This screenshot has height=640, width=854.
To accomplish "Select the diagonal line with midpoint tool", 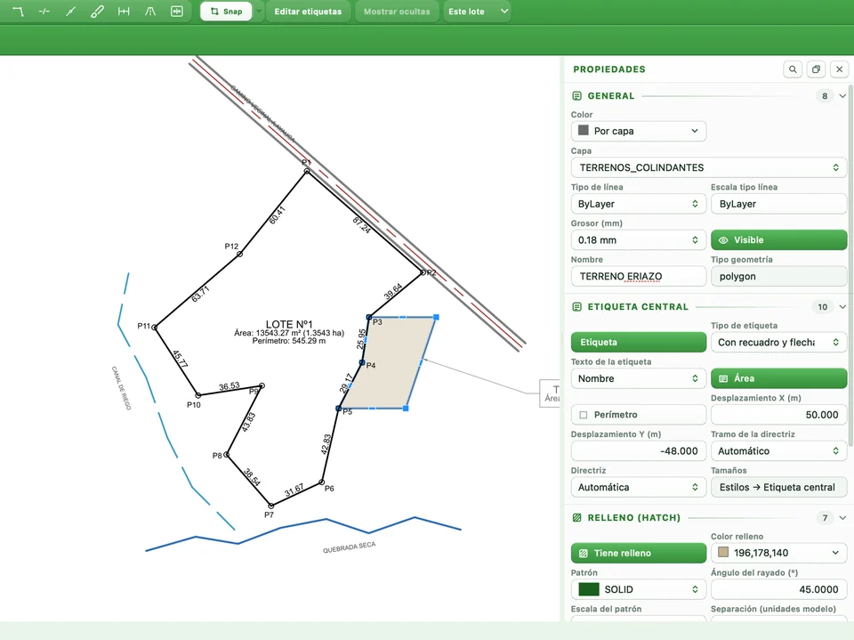I will coord(71,12).
